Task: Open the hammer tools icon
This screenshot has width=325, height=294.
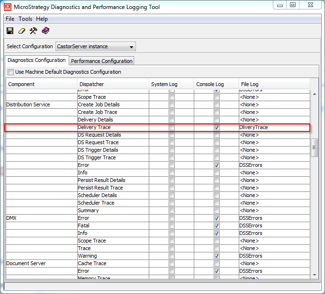Action: [x=33, y=31]
